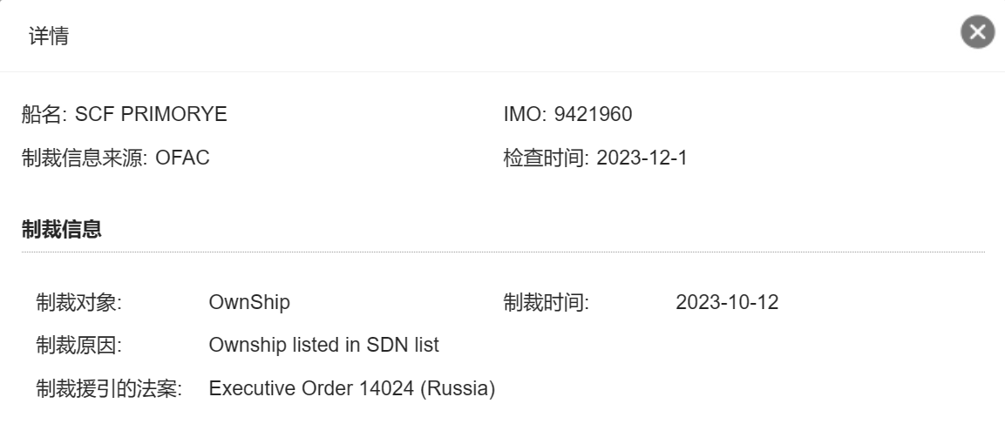1005x444 pixels.
Task: Click the 详情 dialog title
Action: [x=49, y=36]
